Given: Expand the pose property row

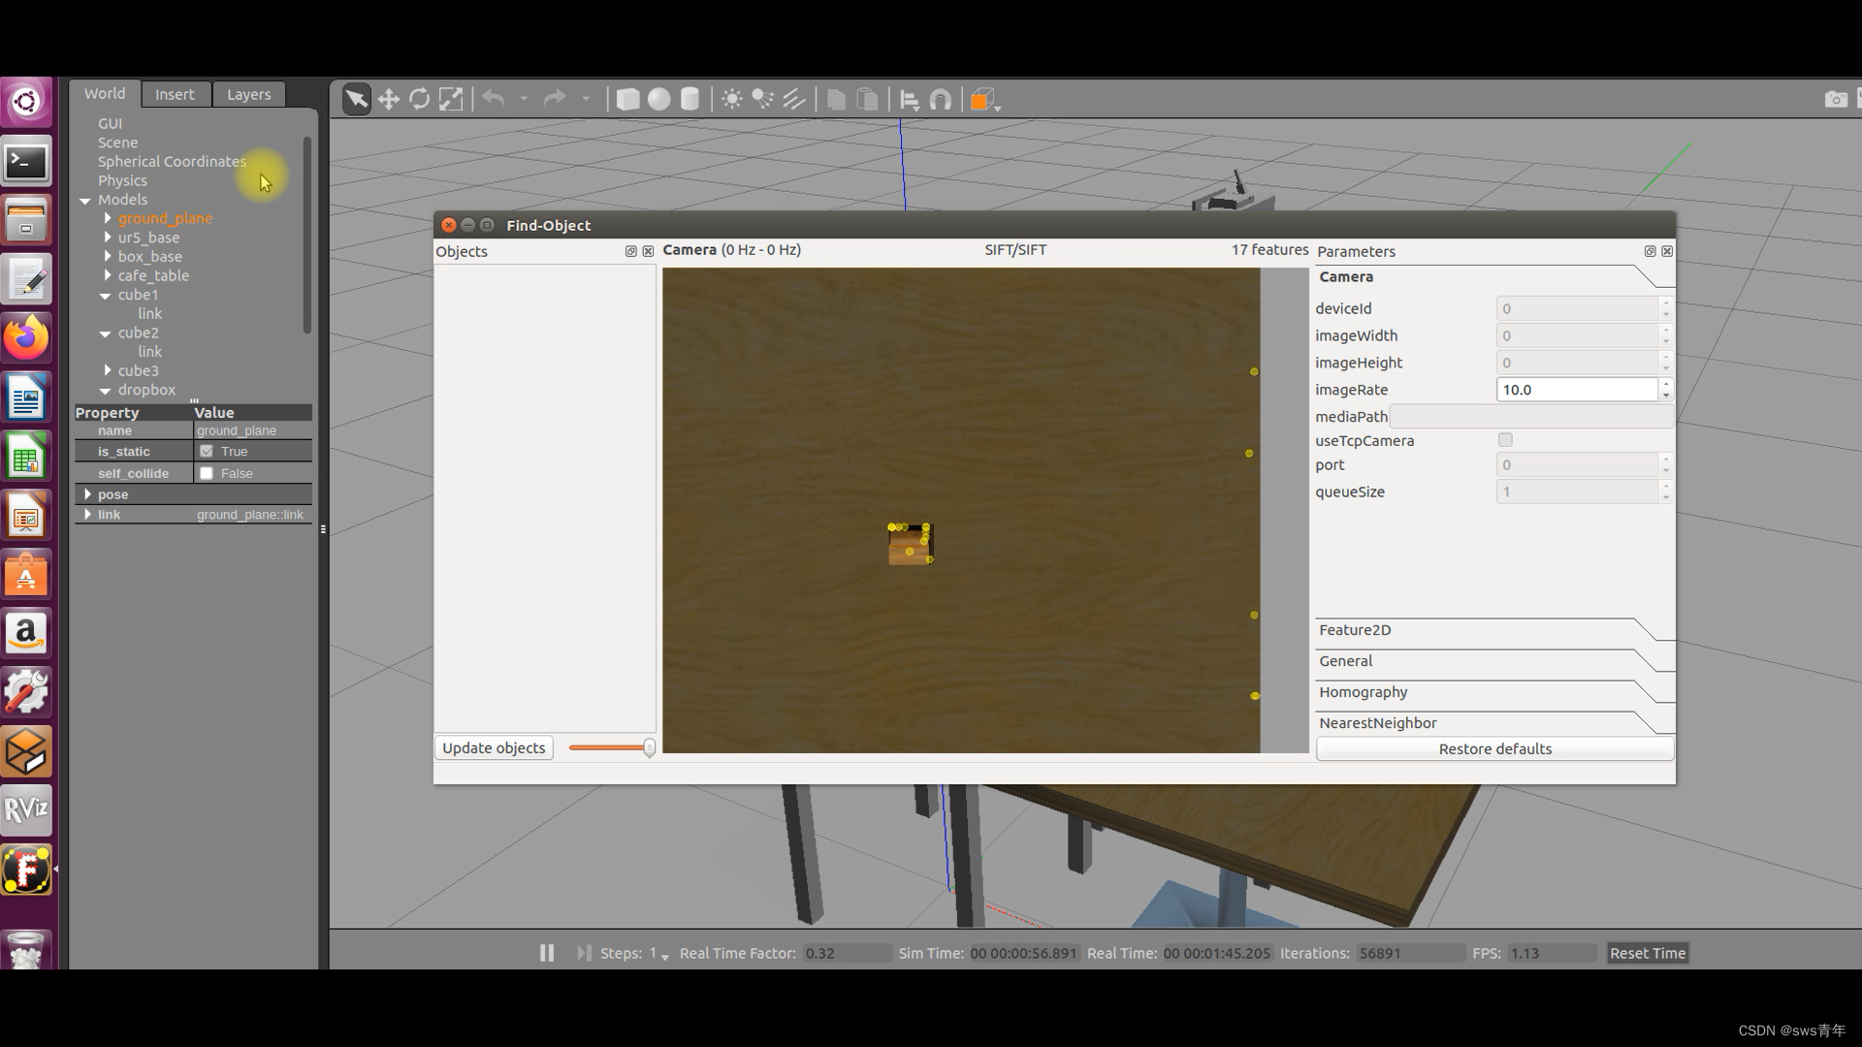Looking at the screenshot, I should tap(88, 494).
